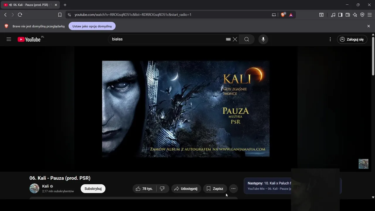Open the on-screen keyboard icon in search
This screenshot has width=375, height=211.
(x=228, y=39)
